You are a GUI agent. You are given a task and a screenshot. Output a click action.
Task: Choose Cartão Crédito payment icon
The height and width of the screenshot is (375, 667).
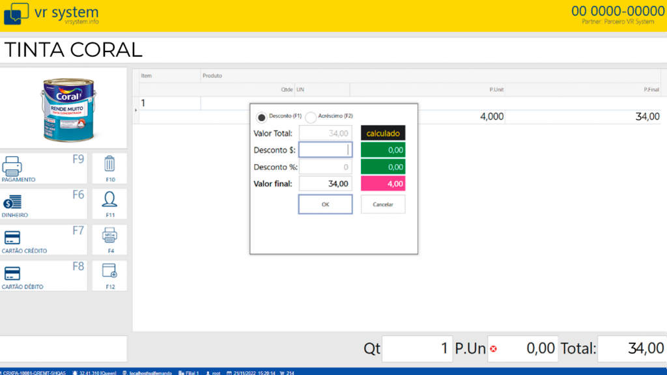coord(12,238)
